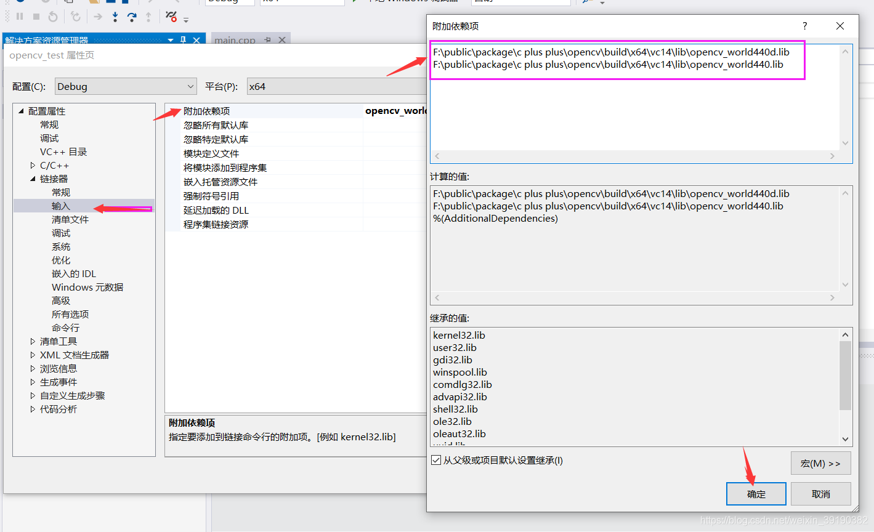Screen dimensions: 874x532
Task: Select kernel32.lib in inherited values list
Action: point(459,335)
